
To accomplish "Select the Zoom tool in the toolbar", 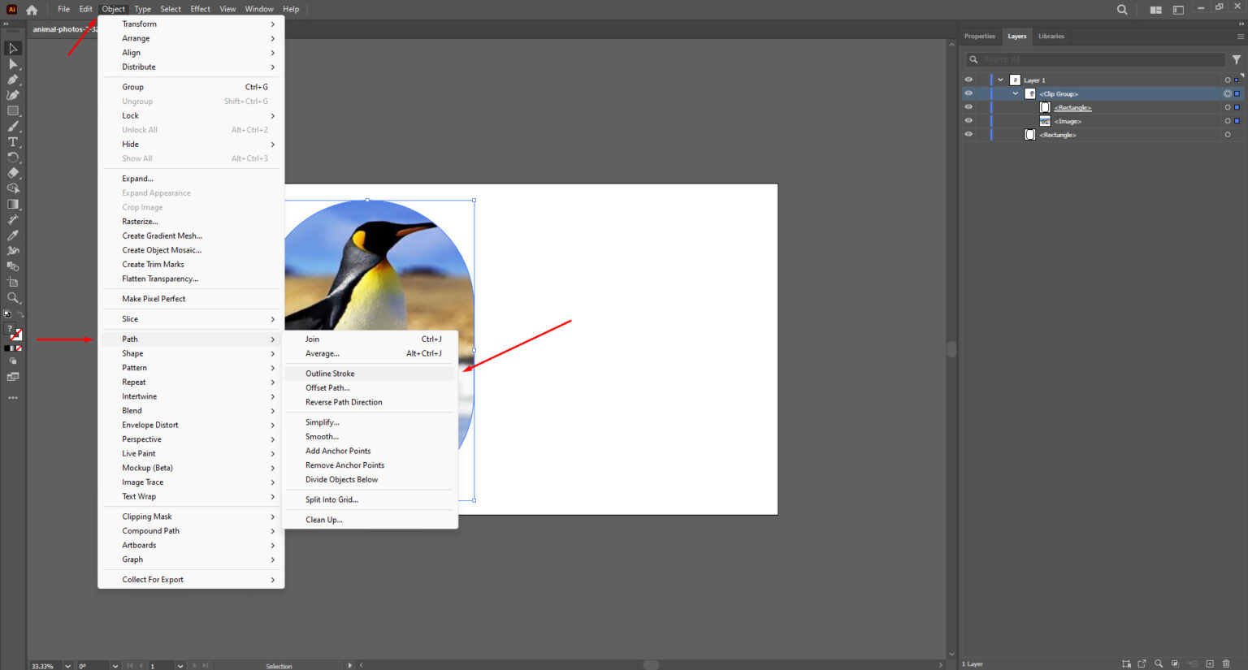I will point(13,297).
